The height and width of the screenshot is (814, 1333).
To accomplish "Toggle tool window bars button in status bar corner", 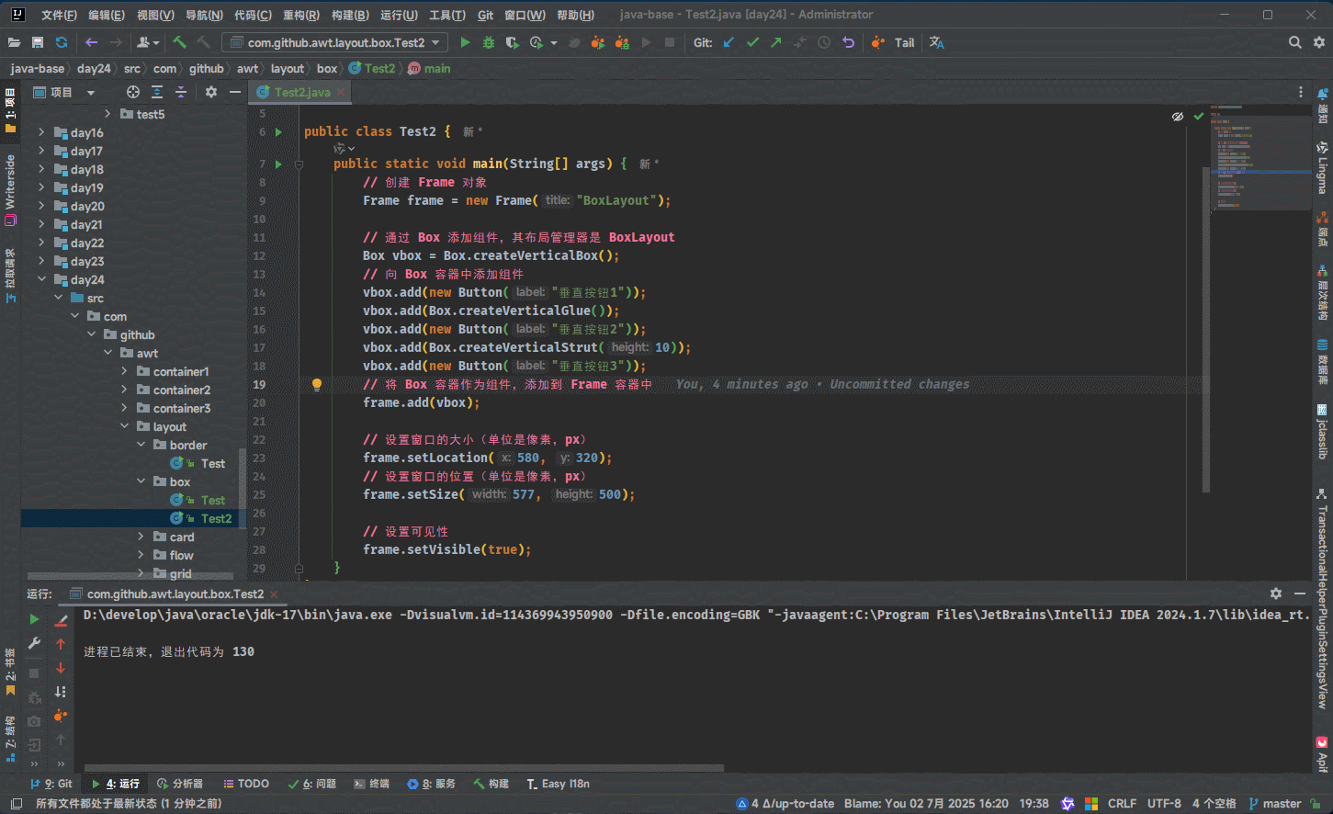I will click(x=16, y=804).
